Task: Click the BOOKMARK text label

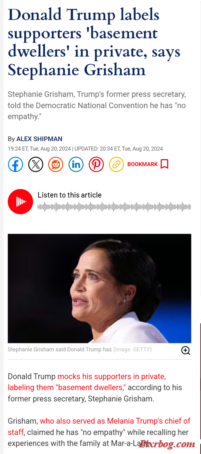Action: 143,164
